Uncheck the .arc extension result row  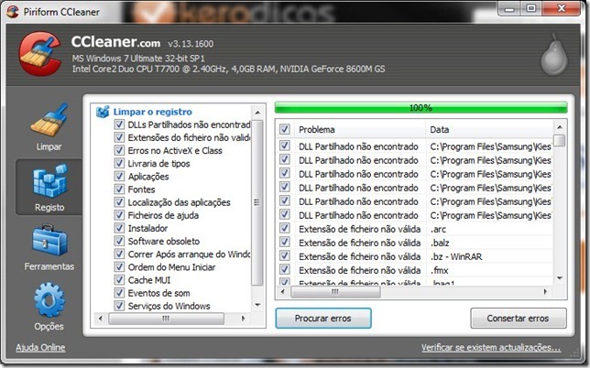click(285, 229)
